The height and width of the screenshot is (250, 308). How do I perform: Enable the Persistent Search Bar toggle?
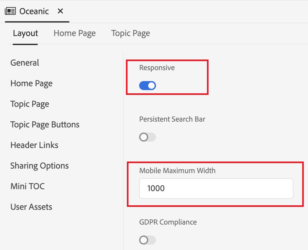pos(148,137)
